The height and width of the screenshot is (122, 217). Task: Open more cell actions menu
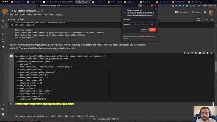coord(211,53)
